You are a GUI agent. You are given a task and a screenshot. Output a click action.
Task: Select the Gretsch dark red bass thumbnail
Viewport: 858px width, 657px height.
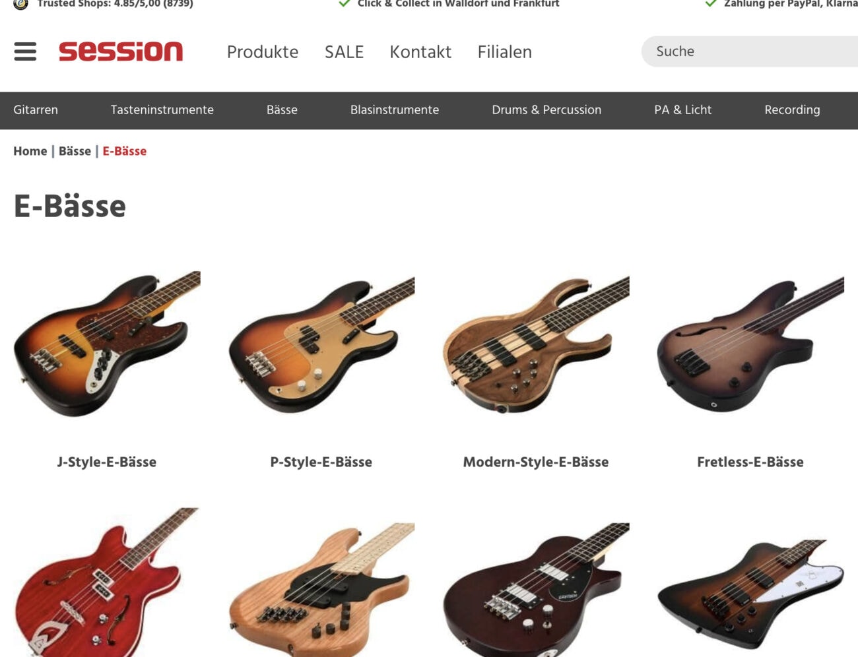pyautogui.click(x=536, y=589)
